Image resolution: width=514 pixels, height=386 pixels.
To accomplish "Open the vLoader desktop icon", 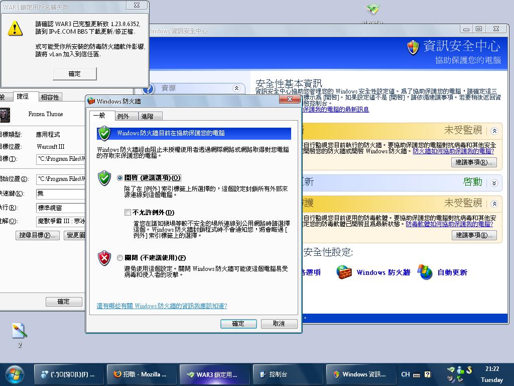I will 373,9.
